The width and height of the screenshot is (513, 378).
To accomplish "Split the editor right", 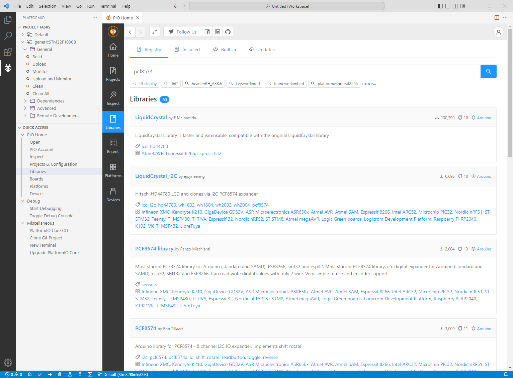I will click(497, 18).
